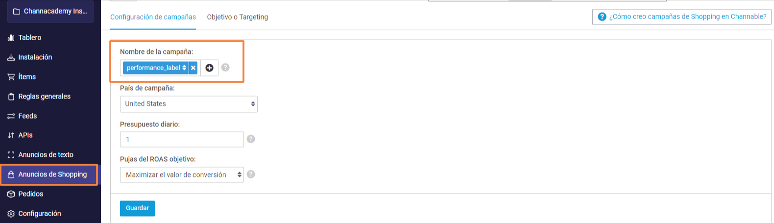Open the País de campaña dropdown
Image resolution: width=774 pixels, height=223 pixels.
pyautogui.click(x=189, y=104)
